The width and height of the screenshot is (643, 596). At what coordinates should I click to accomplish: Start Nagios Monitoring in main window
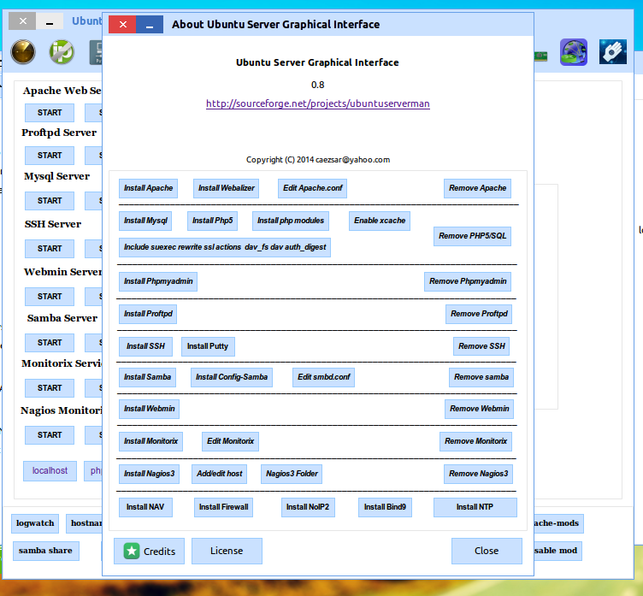coord(50,435)
